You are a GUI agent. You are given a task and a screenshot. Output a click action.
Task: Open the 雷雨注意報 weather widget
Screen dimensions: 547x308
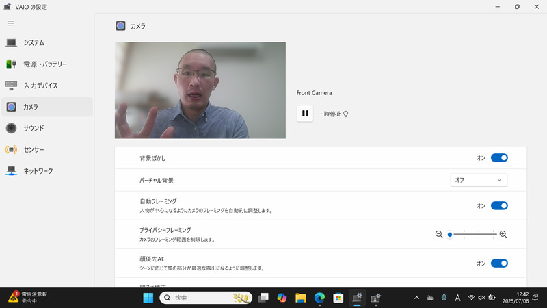click(x=28, y=298)
